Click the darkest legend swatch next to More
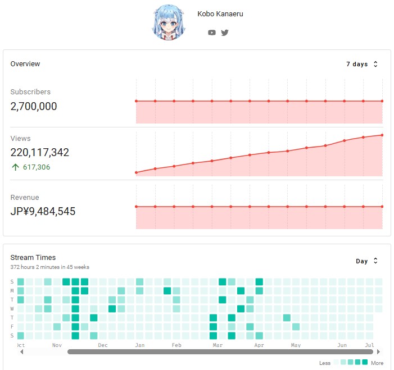 pyautogui.click(x=365, y=362)
